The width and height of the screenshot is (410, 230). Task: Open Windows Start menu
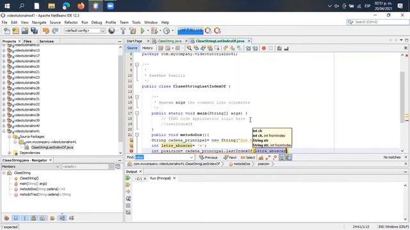point(7,6)
